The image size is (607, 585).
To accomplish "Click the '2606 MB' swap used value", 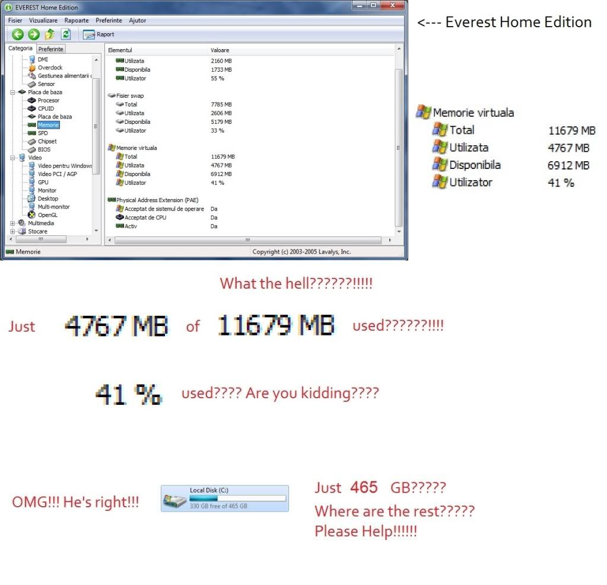I will pos(221,113).
